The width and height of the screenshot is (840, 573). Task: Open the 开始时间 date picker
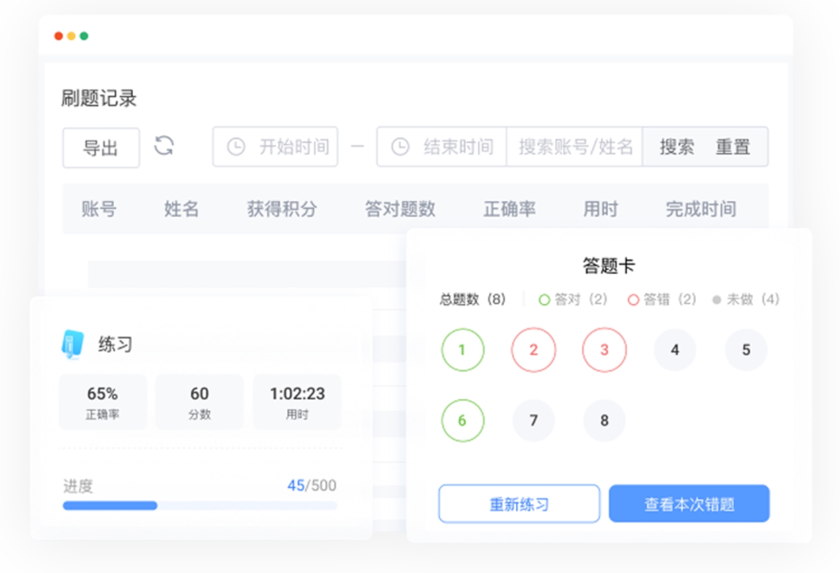tap(293, 147)
